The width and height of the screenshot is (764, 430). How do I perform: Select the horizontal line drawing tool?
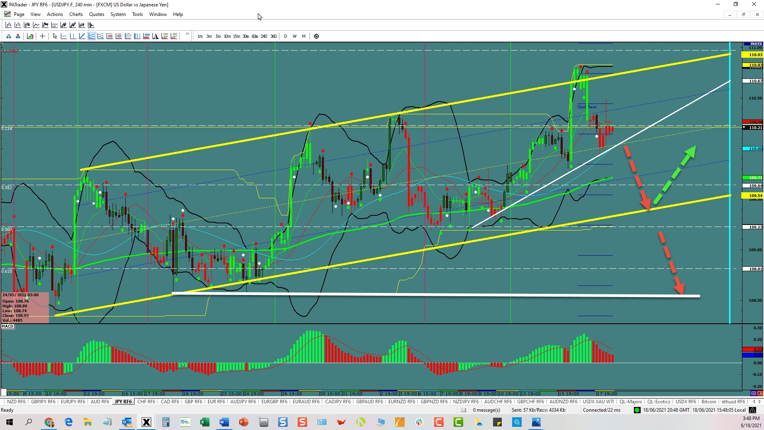tap(64, 36)
